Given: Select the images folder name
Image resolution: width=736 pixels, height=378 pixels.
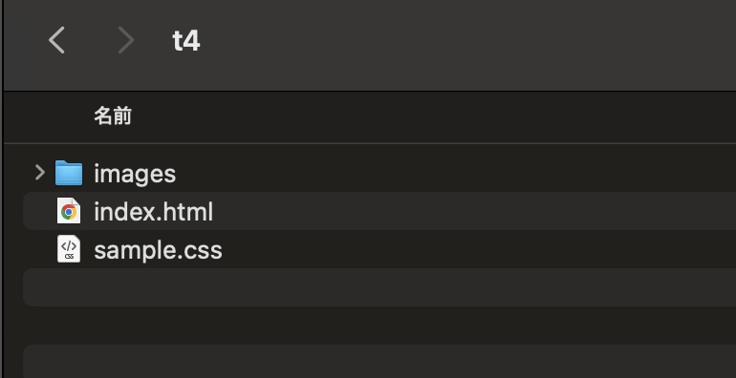Looking at the screenshot, I should tap(135, 174).
